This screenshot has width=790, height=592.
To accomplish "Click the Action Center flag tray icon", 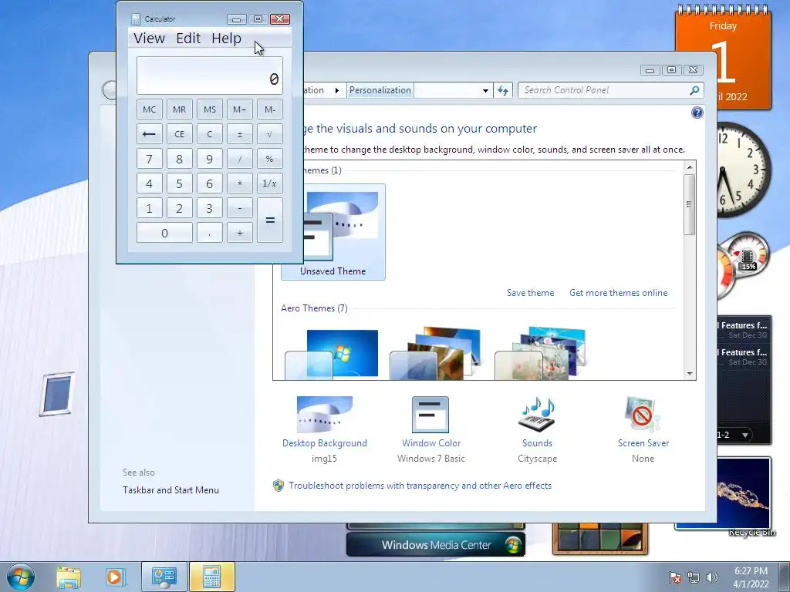I will pyautogui.click(x=675, y=577).
